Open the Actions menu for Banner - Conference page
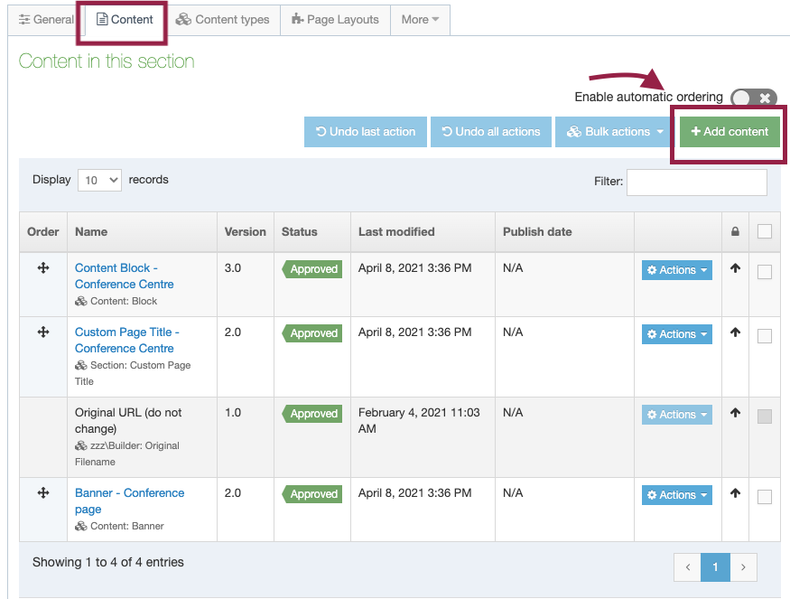 coord(676,494)
